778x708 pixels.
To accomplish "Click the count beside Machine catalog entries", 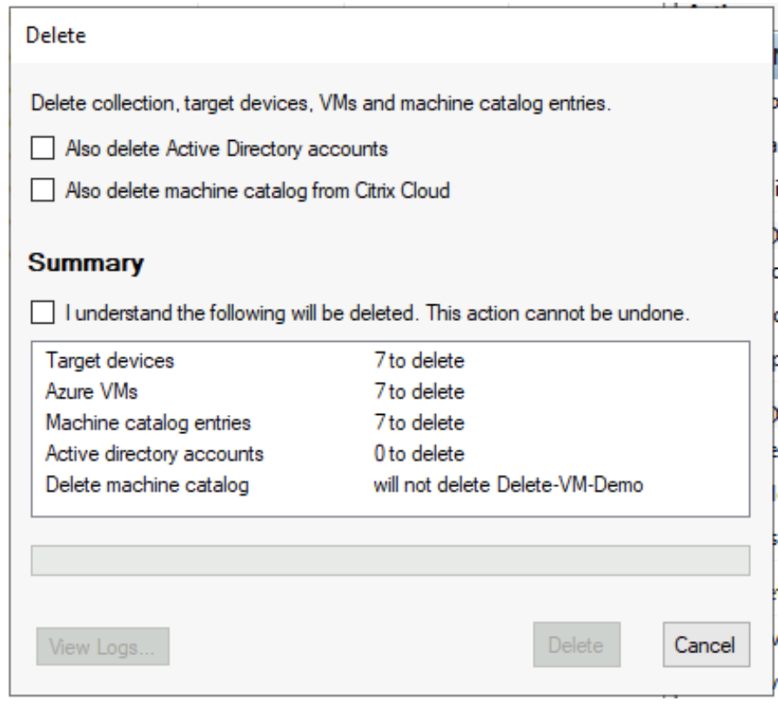I will click(x=413, y=423).
